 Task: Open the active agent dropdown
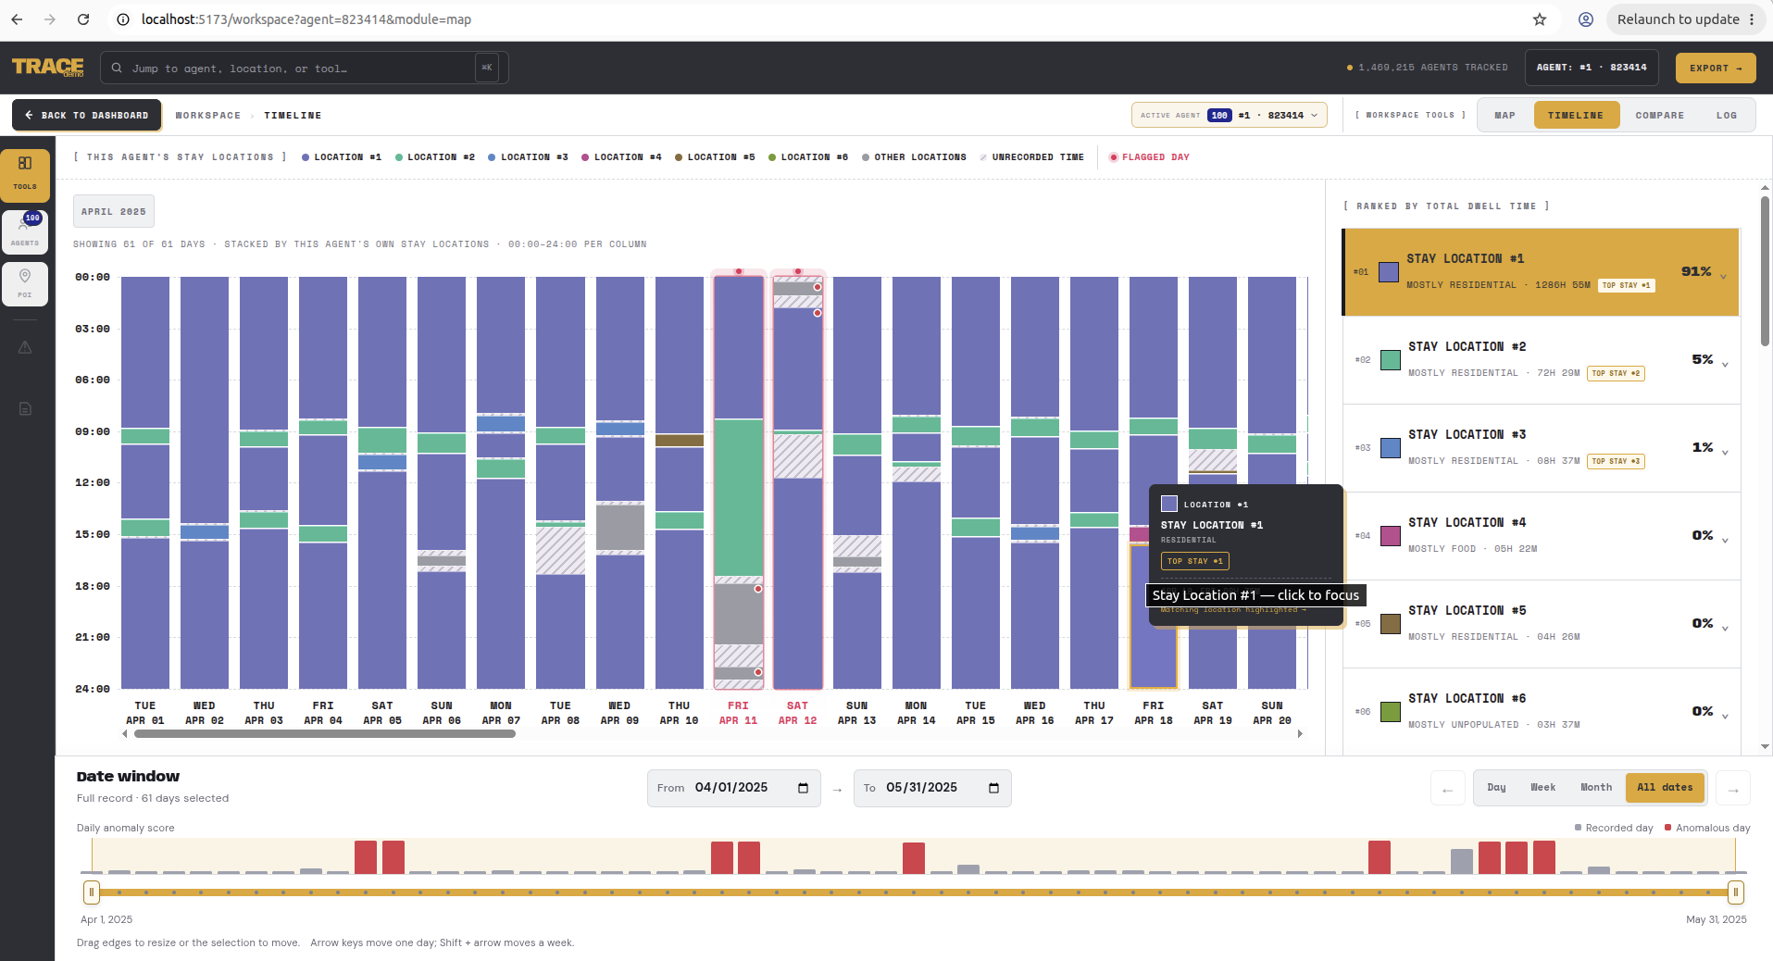[x=1229, y=116]
